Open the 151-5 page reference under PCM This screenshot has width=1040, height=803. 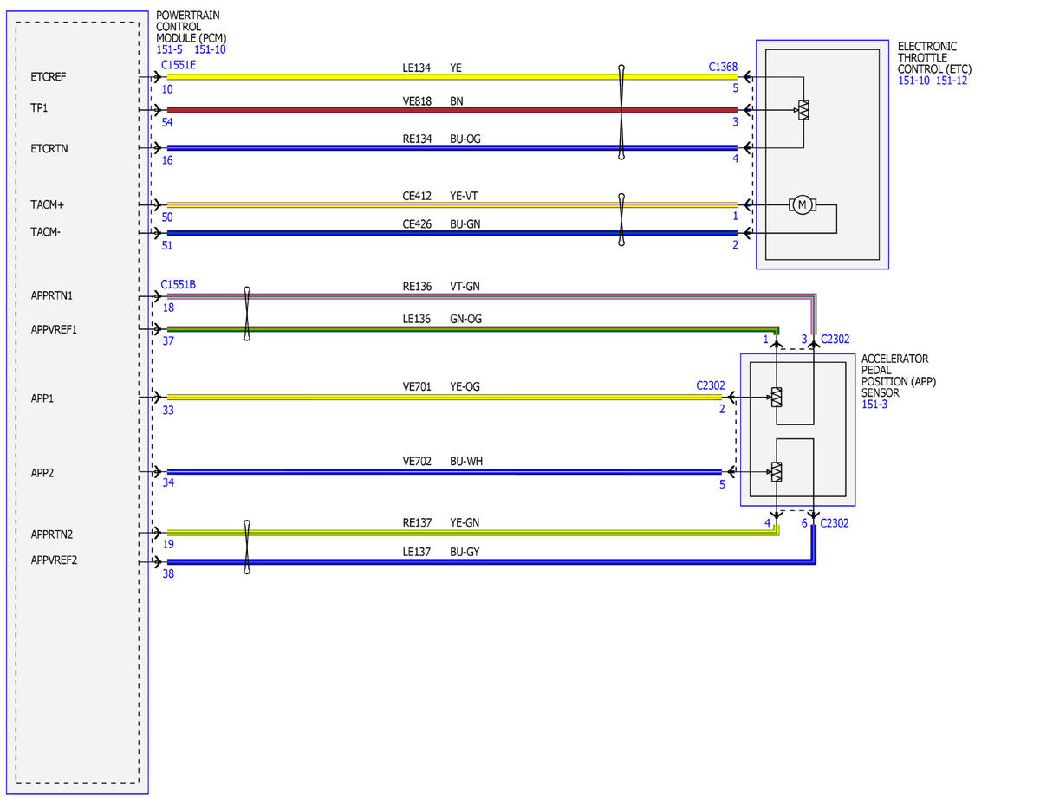point(169,50)
